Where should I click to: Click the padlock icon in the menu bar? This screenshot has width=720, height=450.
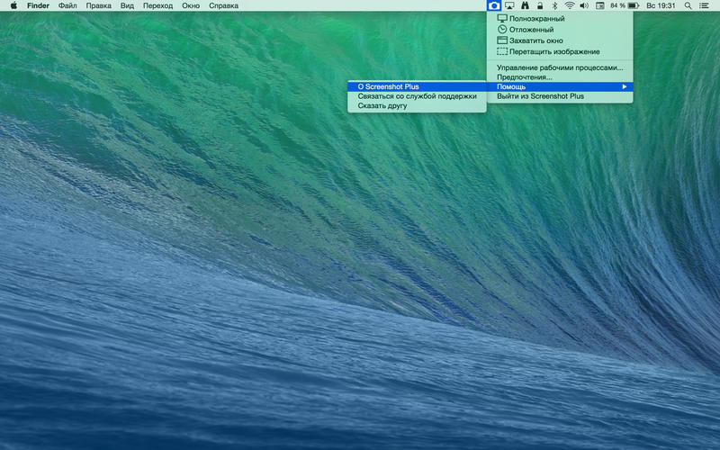pos(540,5)
